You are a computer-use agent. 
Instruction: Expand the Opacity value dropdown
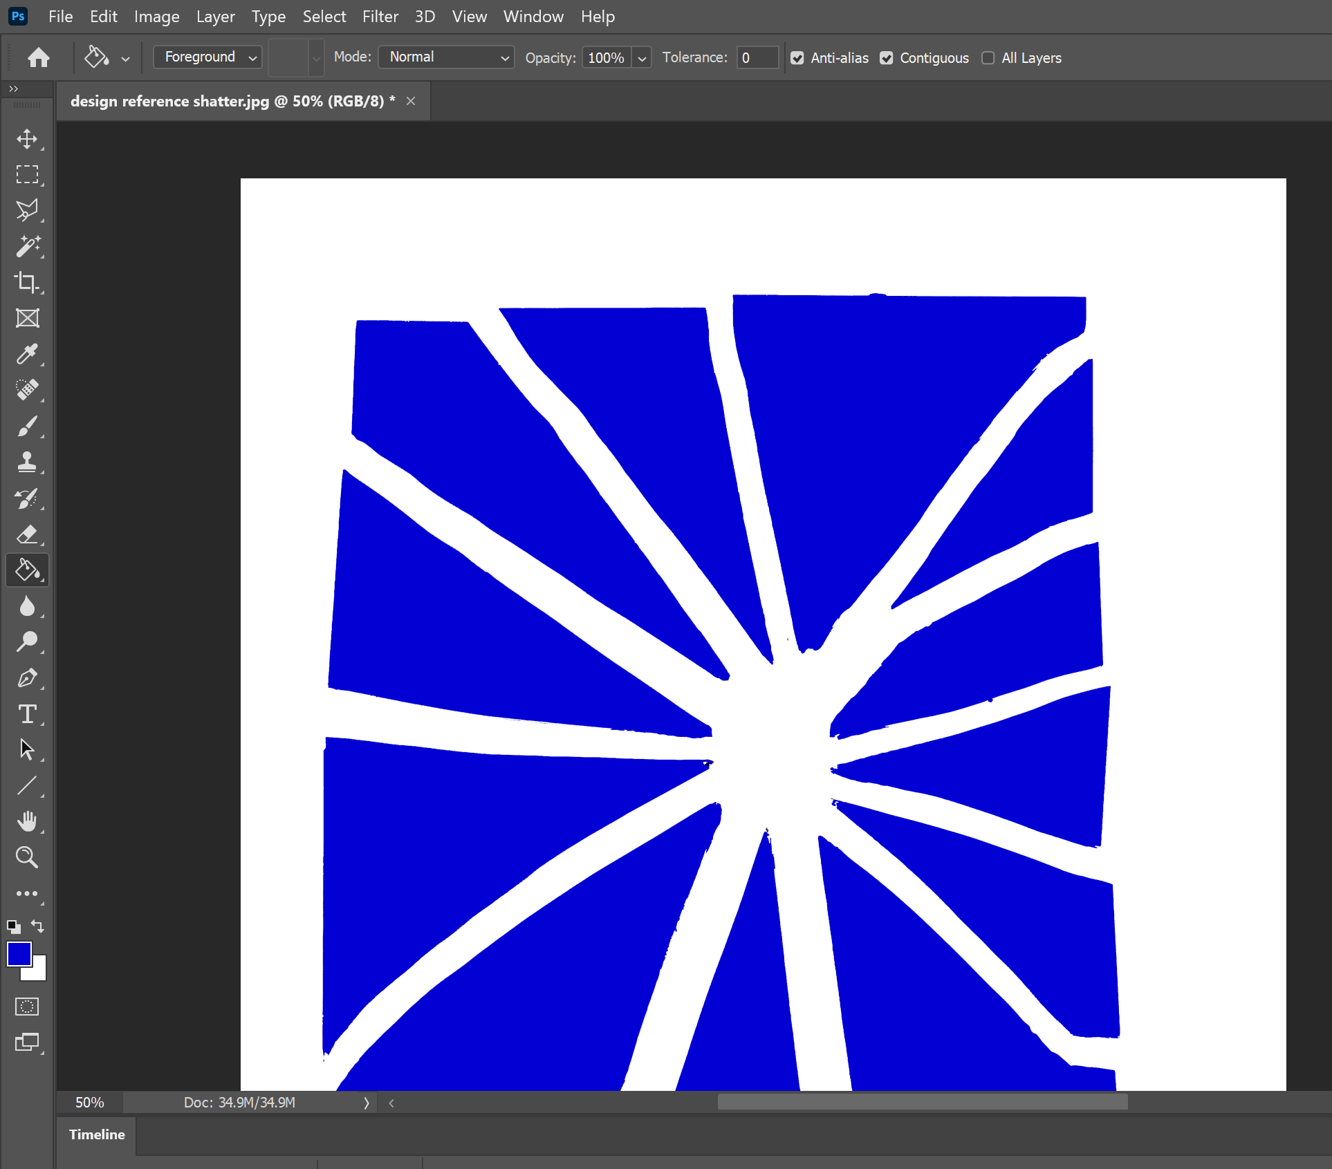pos(642,57)
